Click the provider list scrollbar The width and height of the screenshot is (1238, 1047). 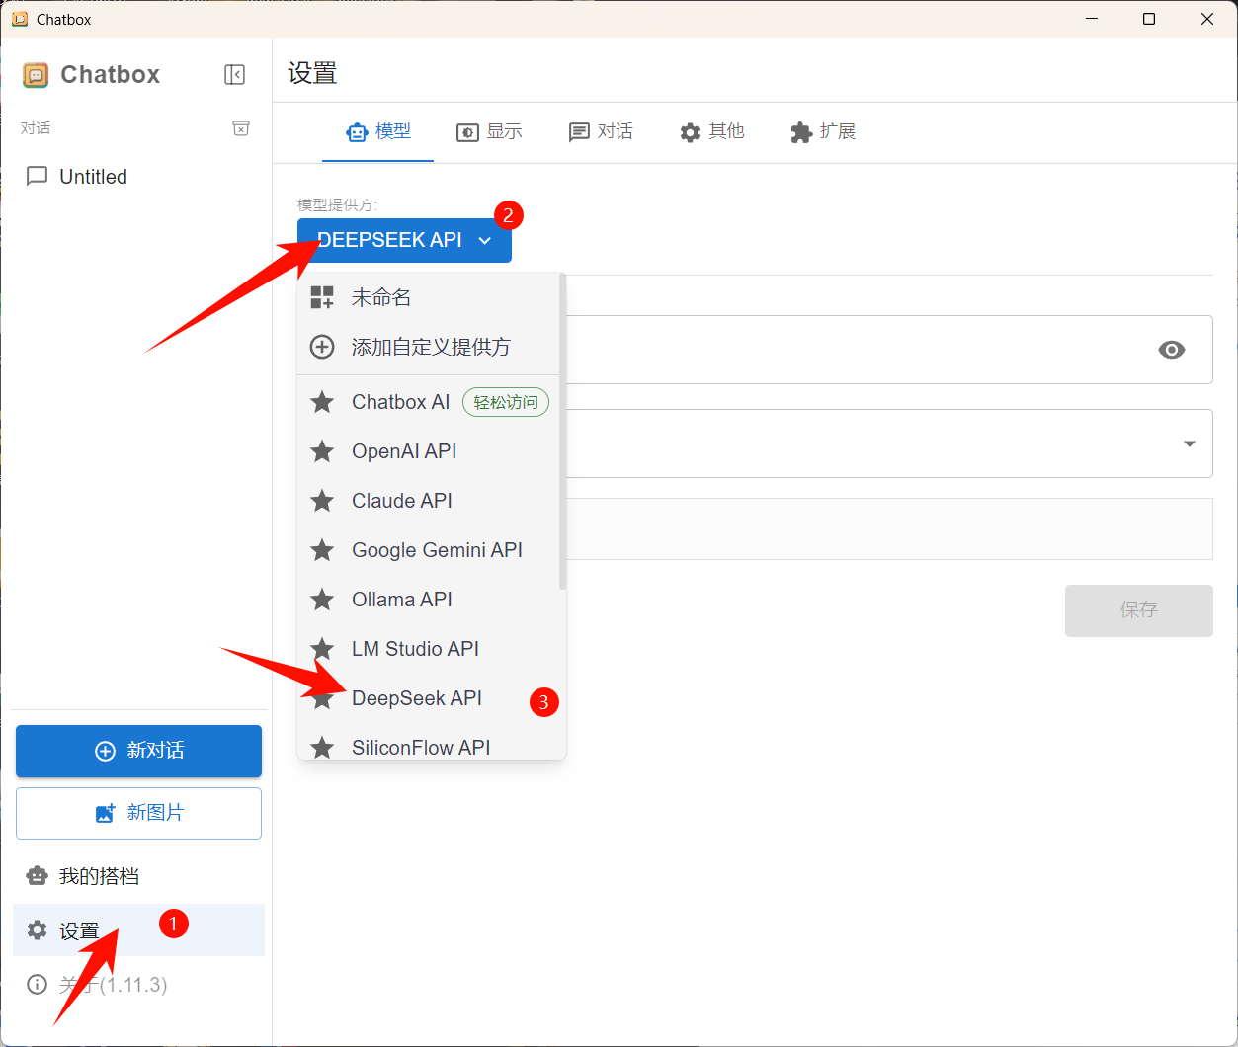click(x=563, y=432)
